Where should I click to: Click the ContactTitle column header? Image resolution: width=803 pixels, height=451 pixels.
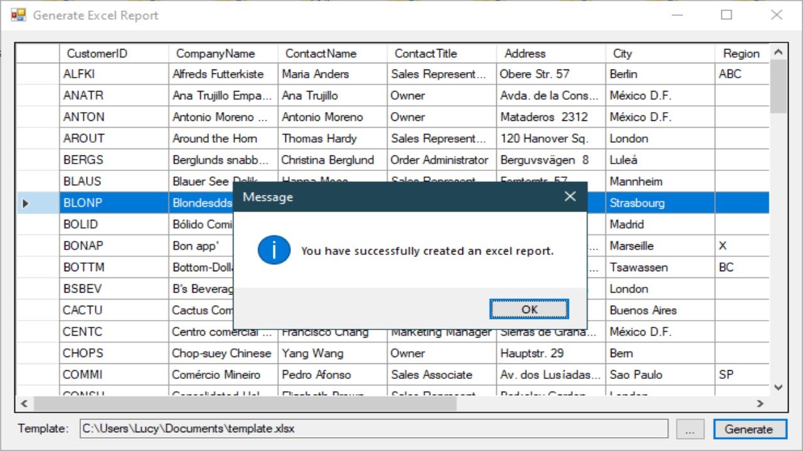coord(441,53)
